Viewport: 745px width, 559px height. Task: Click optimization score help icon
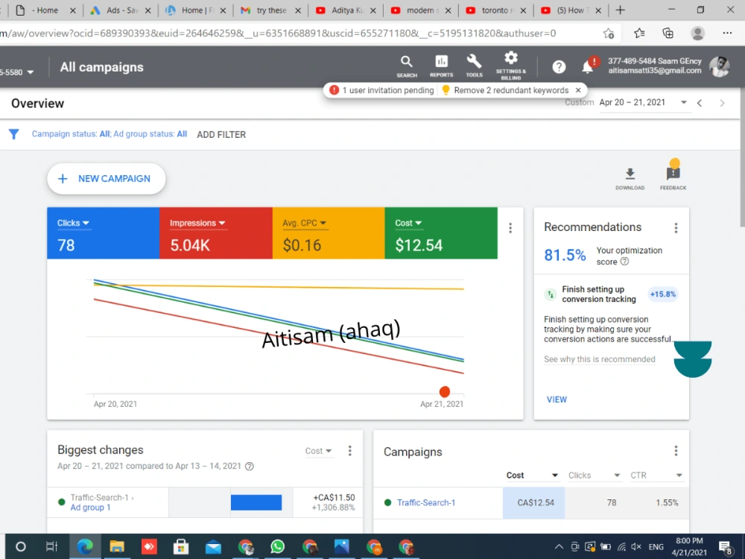[x=625, y=262]
